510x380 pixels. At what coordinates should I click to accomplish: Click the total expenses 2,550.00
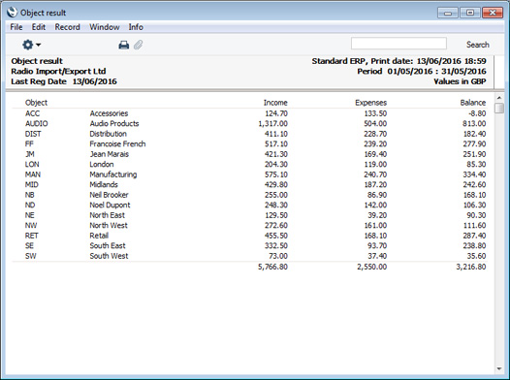371,267
